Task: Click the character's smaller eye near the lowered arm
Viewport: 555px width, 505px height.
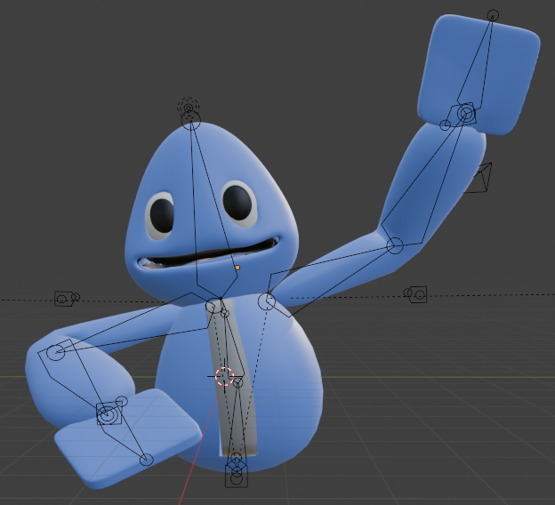Action: coord(160,216)
